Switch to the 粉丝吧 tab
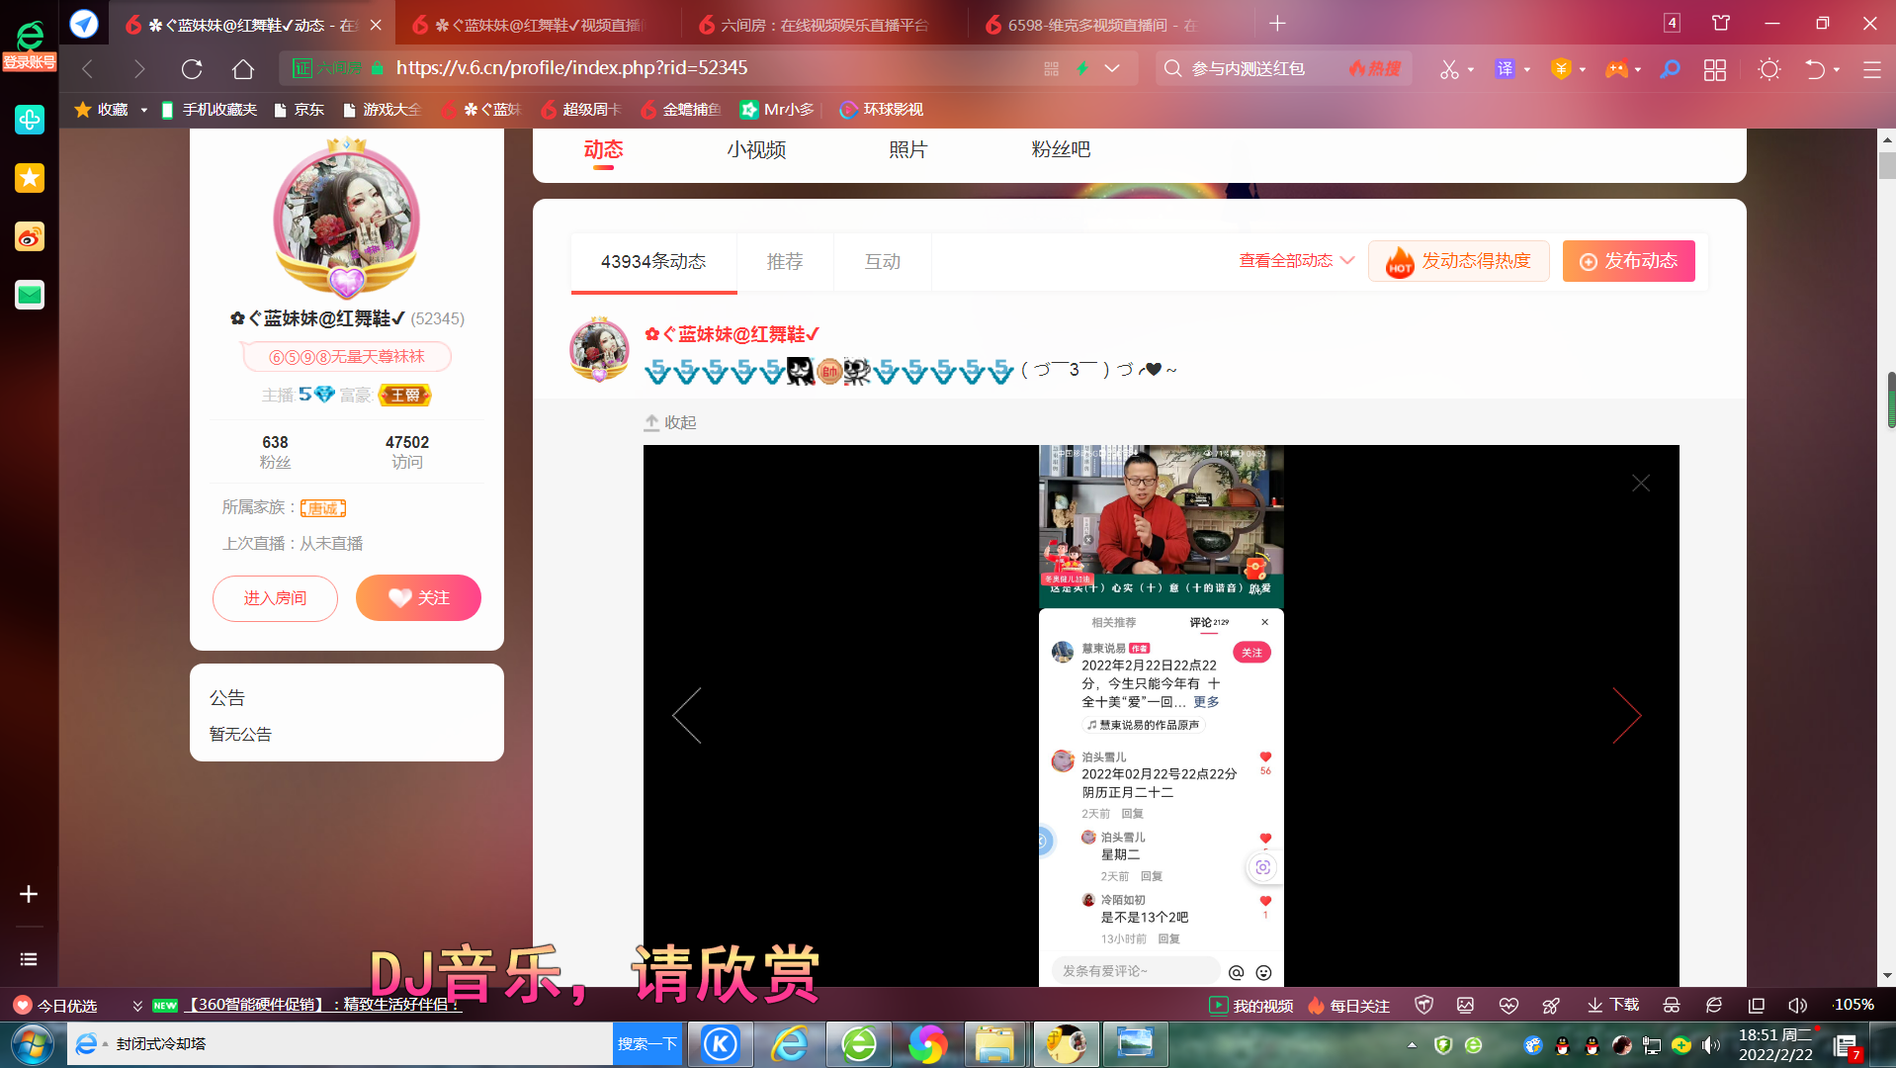1896x1068 pixels. 1061,150
